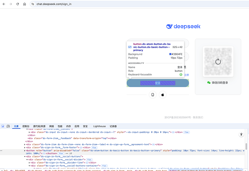Image resolution: width=249 pixels, height=171 pixels.
Task: Open site information icon in address bar
Action: coord(32,4)
